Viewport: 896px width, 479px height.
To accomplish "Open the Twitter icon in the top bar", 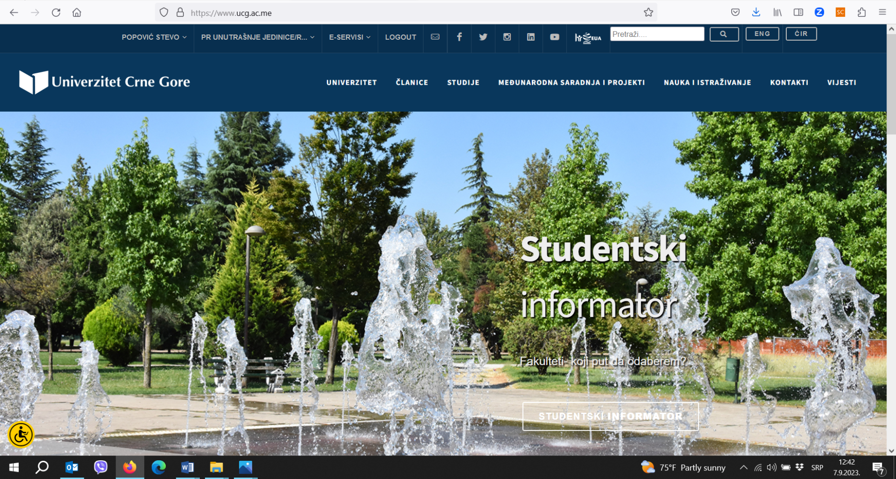I will (483, 37).
